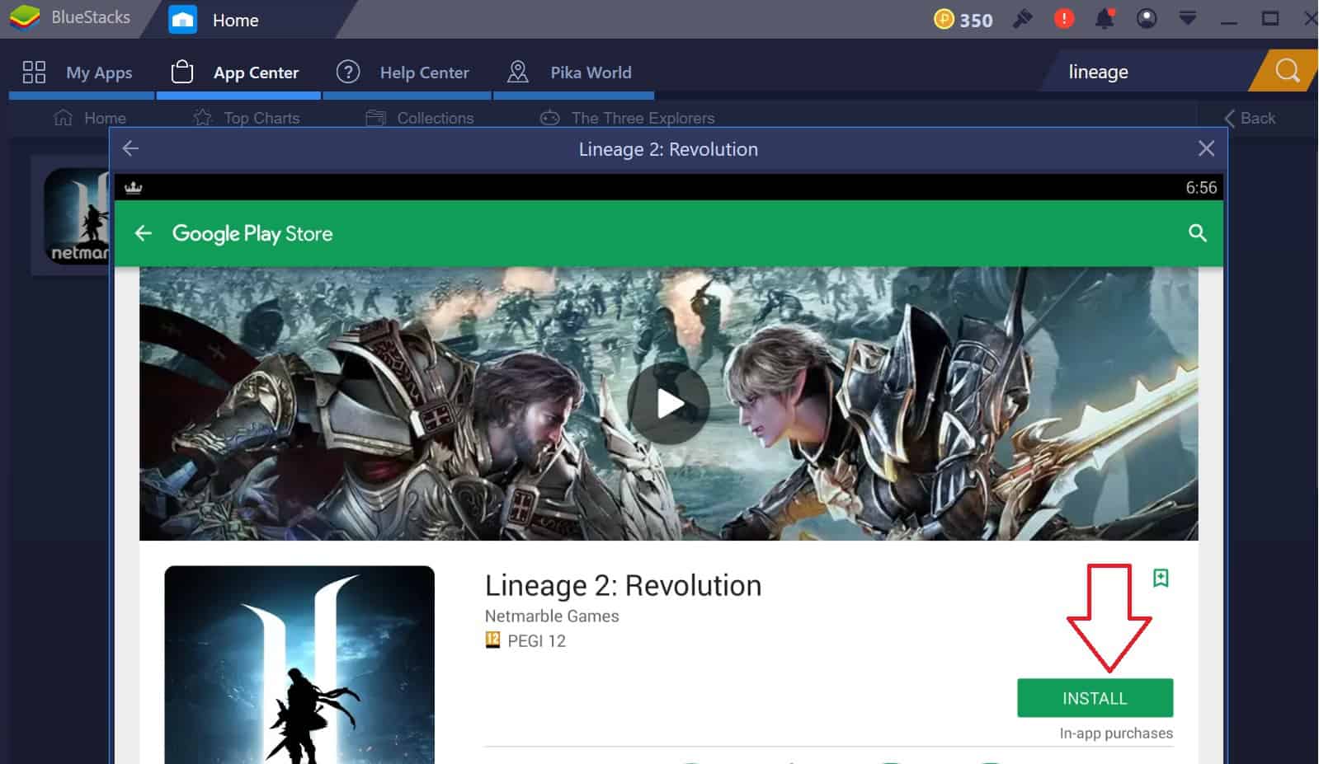Switch to My Apps tab
The height and width of the screenshot is (764, 1319).
[x=81, y=73]
